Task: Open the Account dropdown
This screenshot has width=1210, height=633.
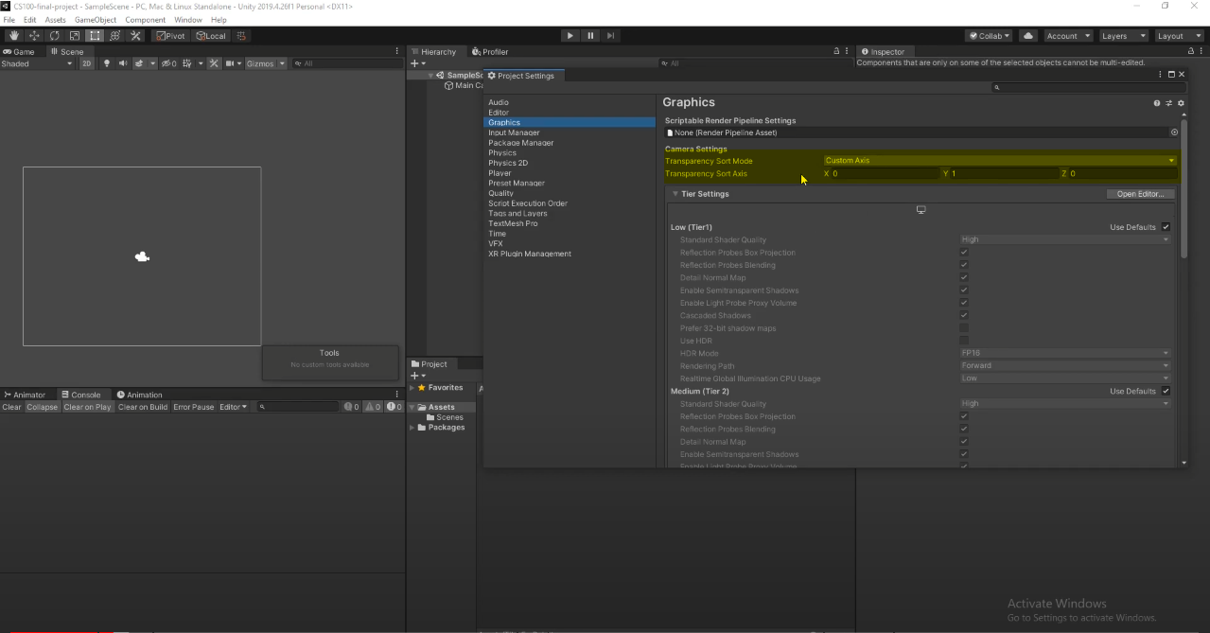Action: coord(1068,36)
